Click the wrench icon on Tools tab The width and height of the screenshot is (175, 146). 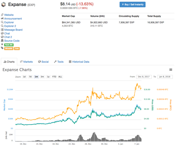point(55,62)
